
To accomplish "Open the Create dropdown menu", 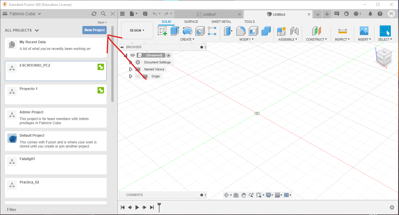I will [x=187, y=39].
